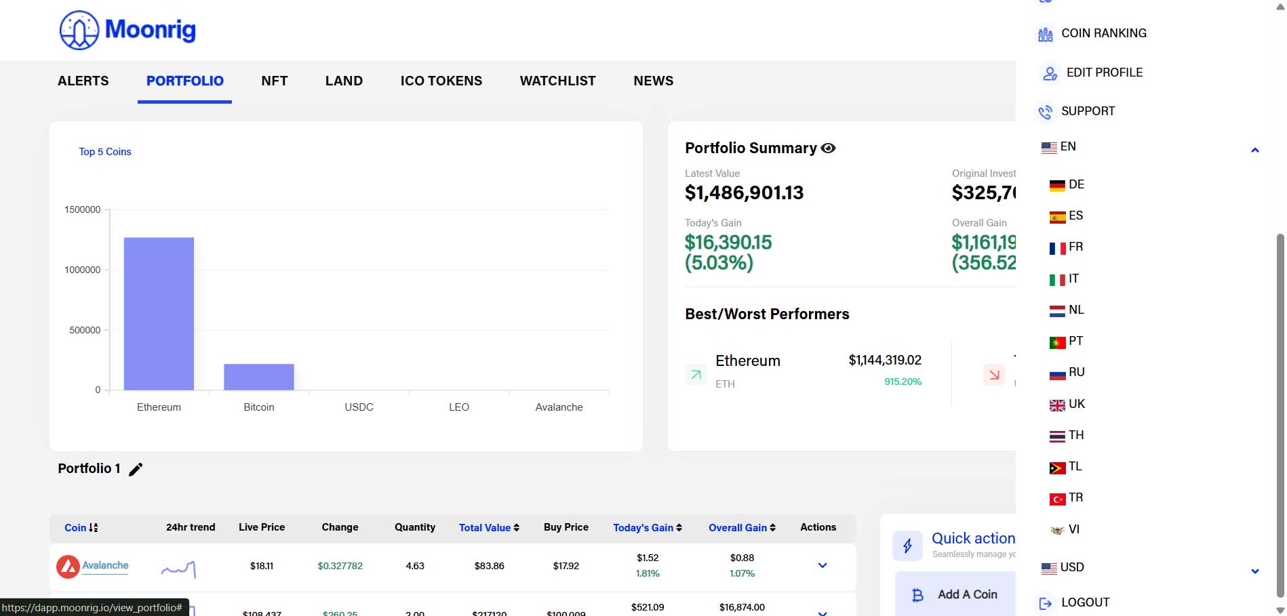This screenshot has height=616, width=1287.
Task: Click the Add A Coin button
Action: click(955, 594)
